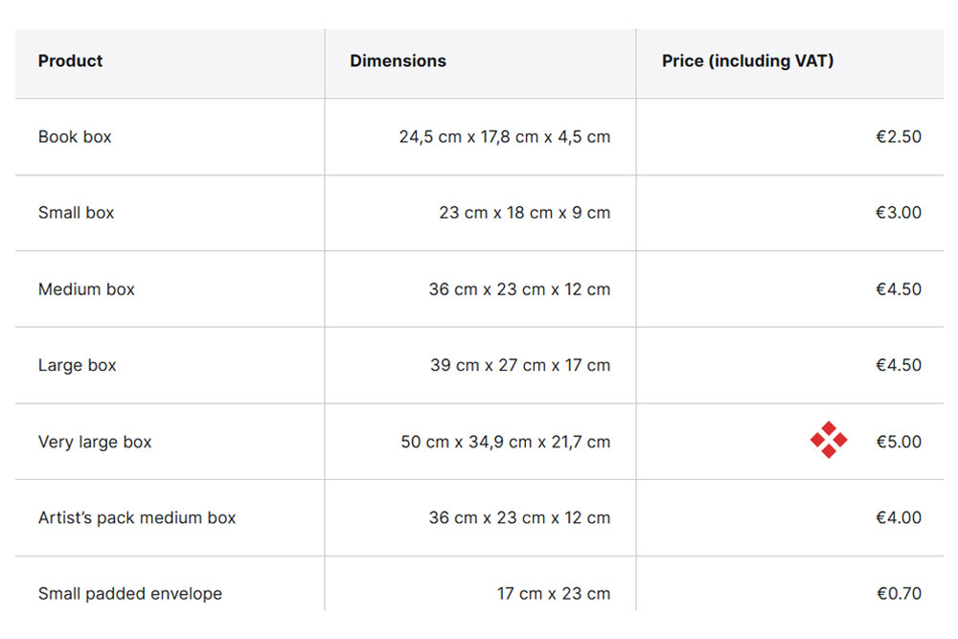Image resolution: width=958 pixels, height=639 pixels.
Task: Click the 23 cm x 18 cm x 9 cm dimensions
Action: point(525,213)
